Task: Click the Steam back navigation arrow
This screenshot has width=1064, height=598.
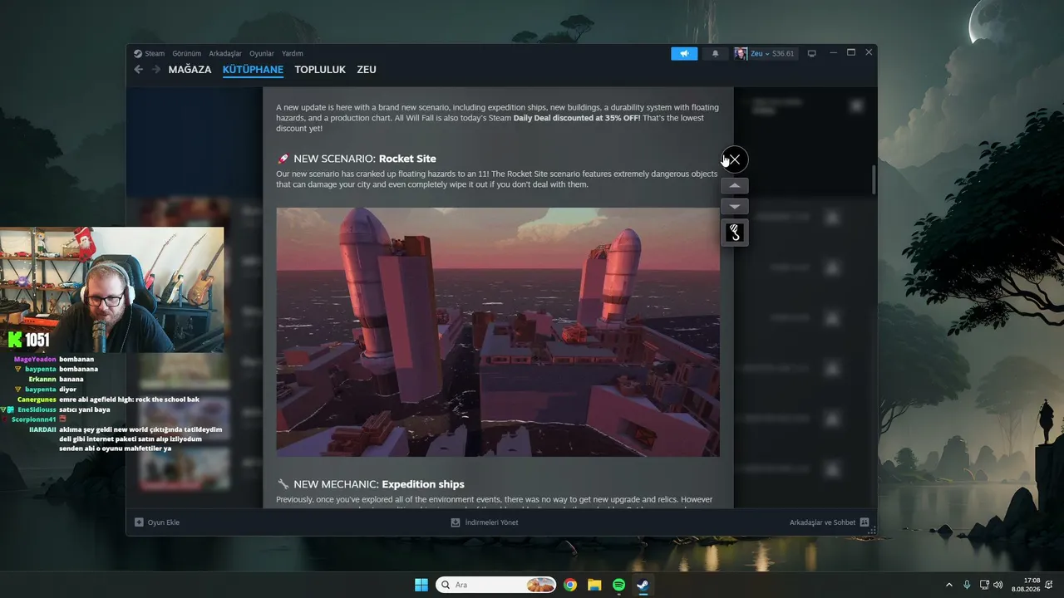Action: [139, 70]
